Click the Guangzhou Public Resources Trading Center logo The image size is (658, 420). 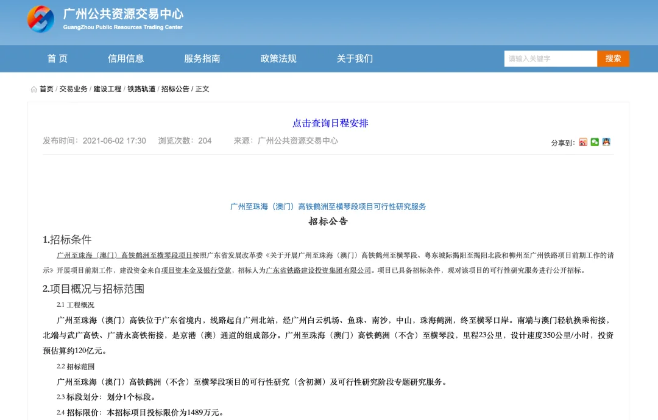point(41,19)
